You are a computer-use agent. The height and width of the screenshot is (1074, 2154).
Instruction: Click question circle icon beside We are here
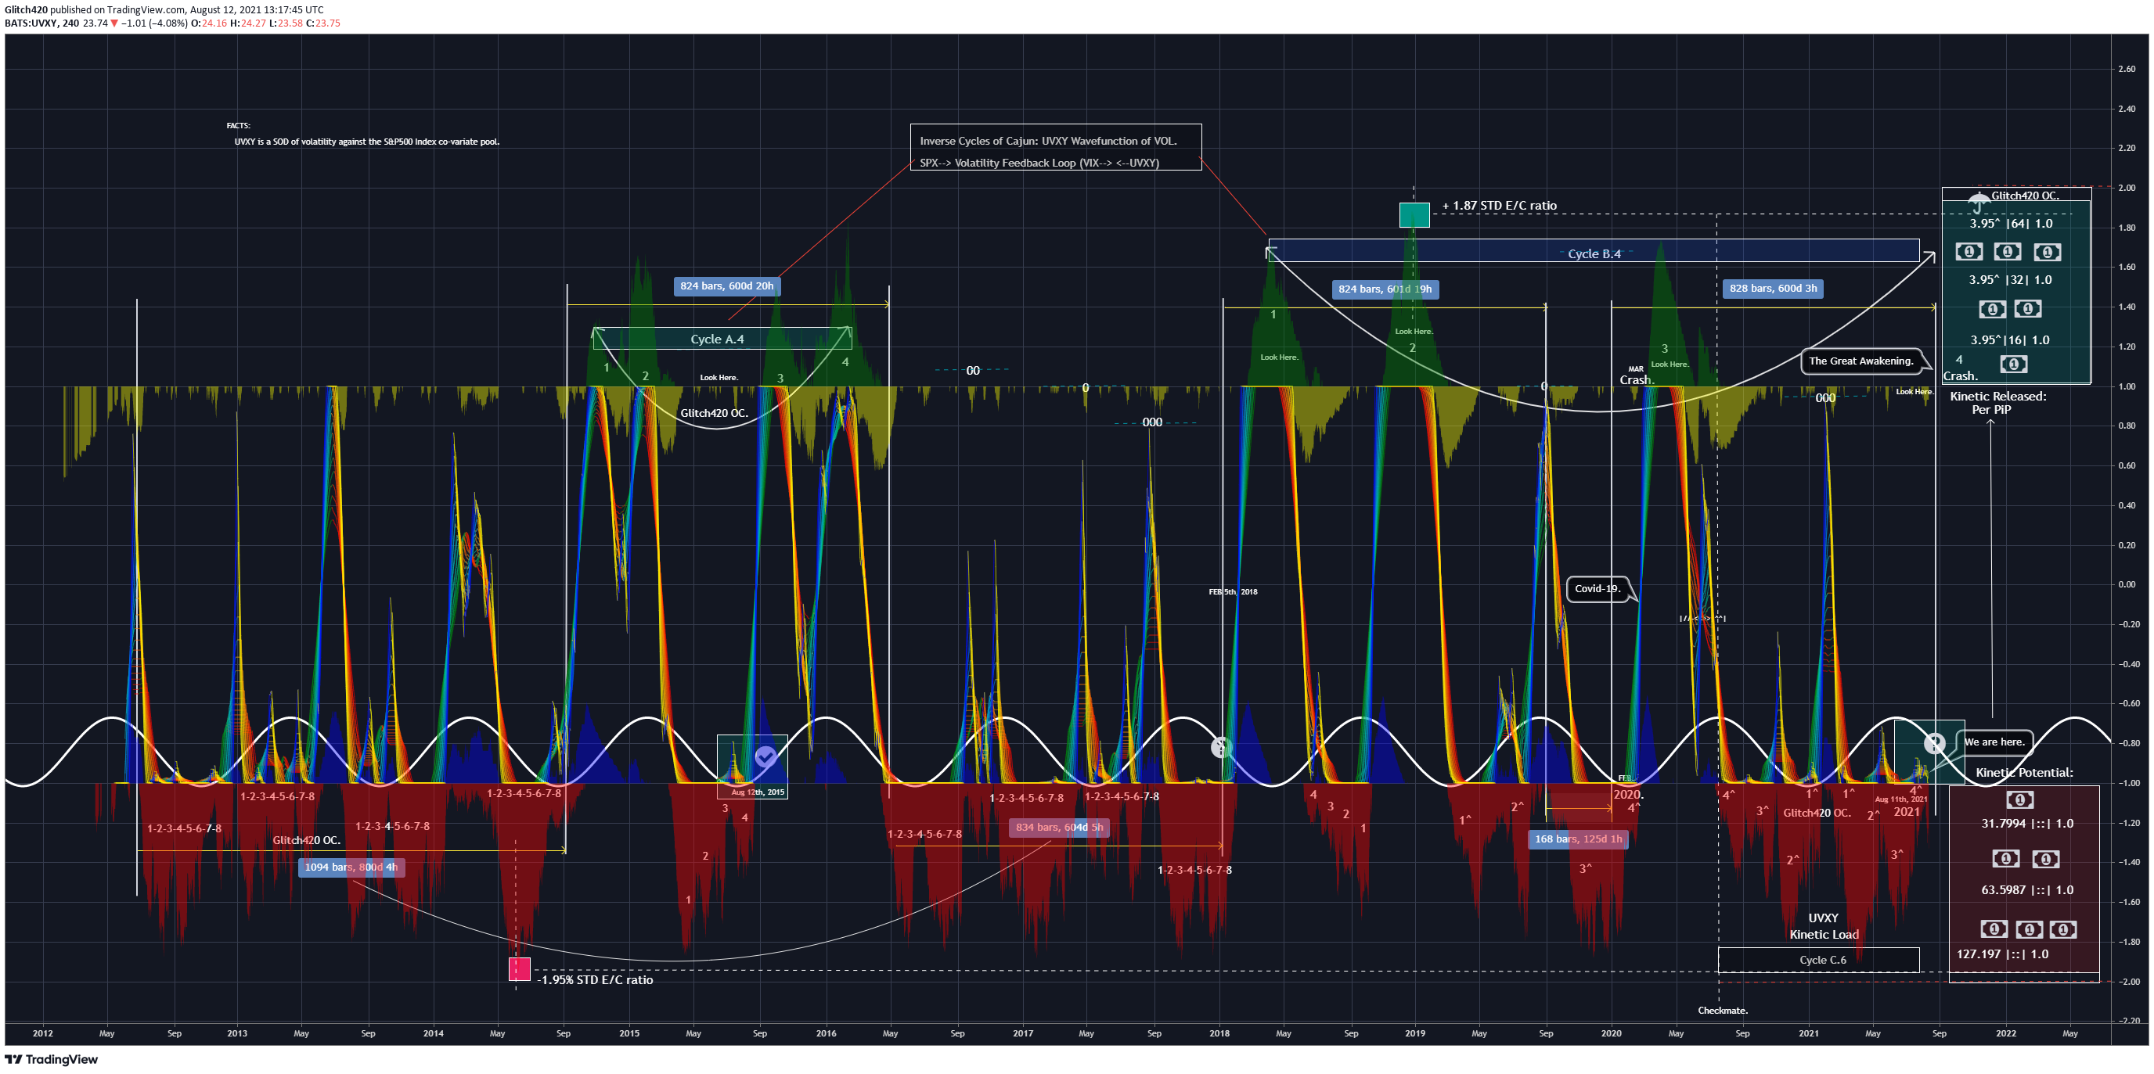click(1934, 742)
